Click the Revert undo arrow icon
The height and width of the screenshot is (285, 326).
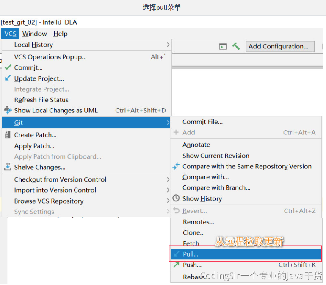176,210
